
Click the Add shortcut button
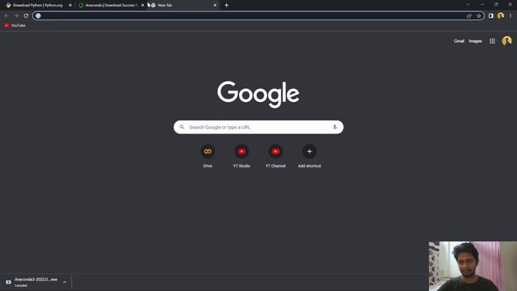click(x=309, y=156)
